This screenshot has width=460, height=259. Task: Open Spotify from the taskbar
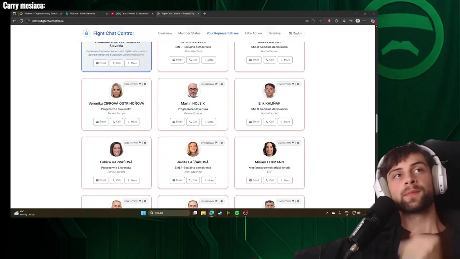237,213
